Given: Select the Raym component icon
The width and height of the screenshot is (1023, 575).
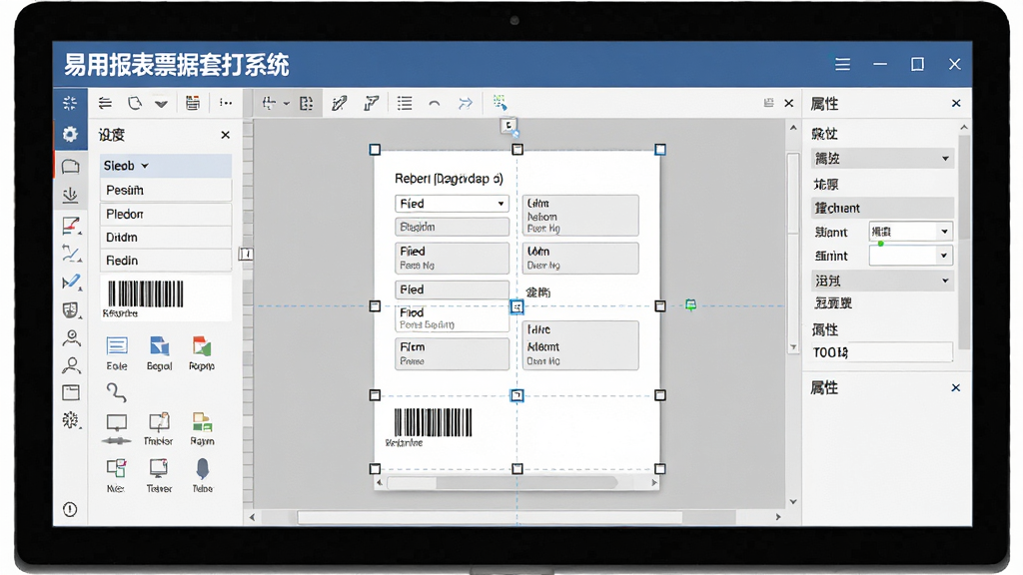Looking at the screenshot, I should [202, 422].
